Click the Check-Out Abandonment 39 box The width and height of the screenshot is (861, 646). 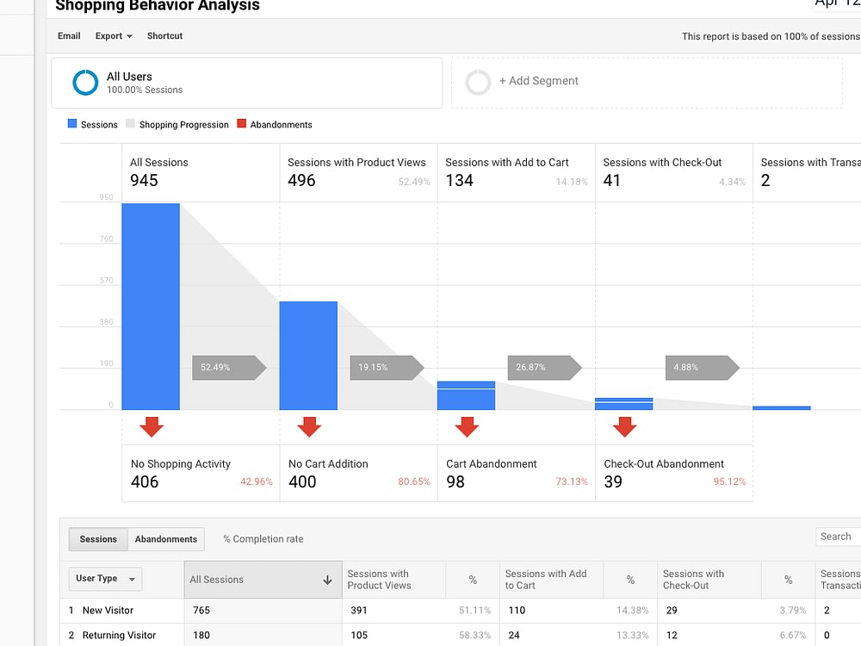674,473
